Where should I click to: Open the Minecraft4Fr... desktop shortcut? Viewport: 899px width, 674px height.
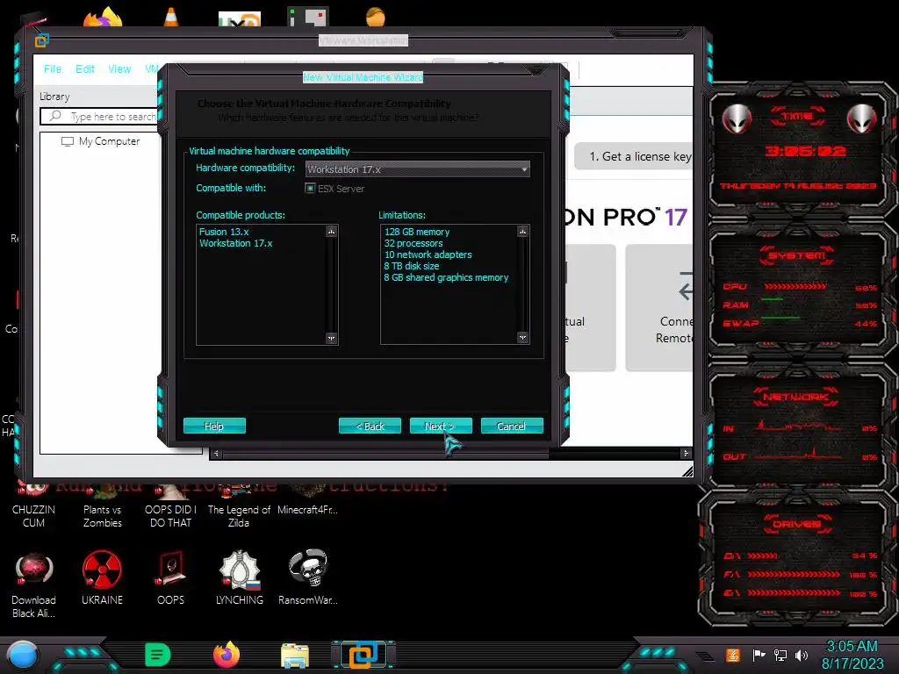tap(308, 499)
